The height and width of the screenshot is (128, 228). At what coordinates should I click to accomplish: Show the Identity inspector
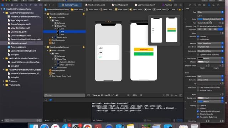[x=204, y=5]
